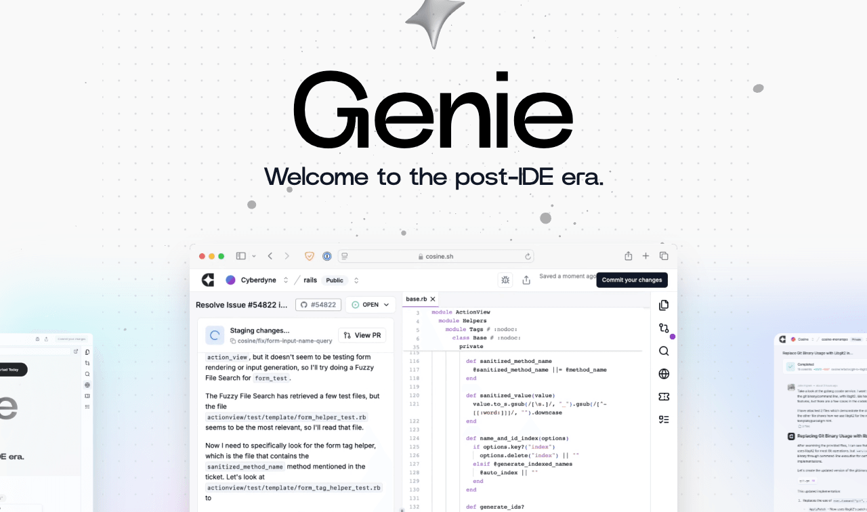The image size is (867, 512).
Task: Select the base.rb editor tab
Action: 421,299
